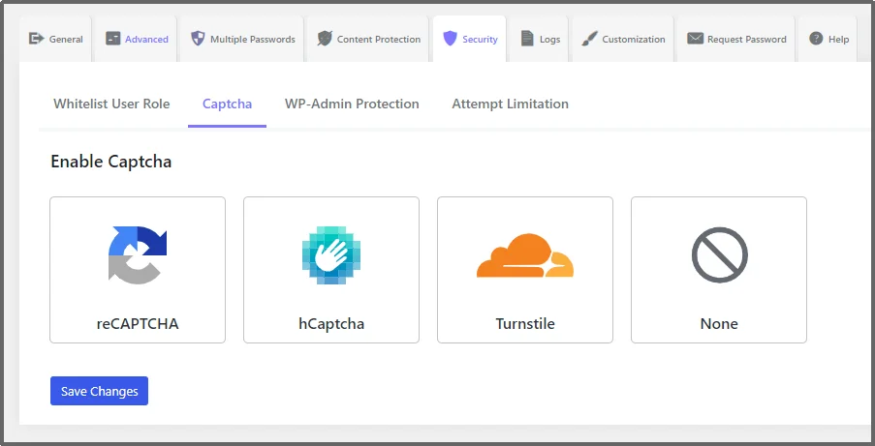Choose the Turnstile option label

[x=525, y=324]
